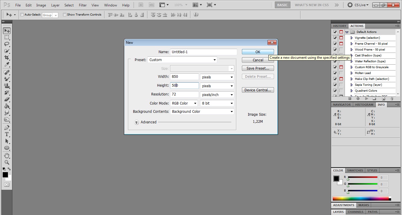Select the Zoom tool in toolbox
402x215 pixels.
[6, 162]
